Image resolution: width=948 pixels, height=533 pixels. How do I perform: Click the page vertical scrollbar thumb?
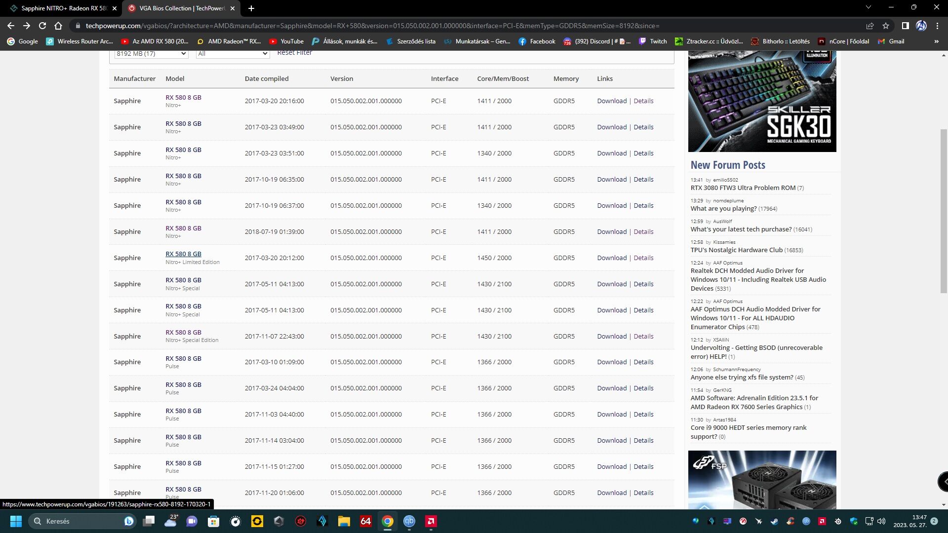(x=944, y=211)
